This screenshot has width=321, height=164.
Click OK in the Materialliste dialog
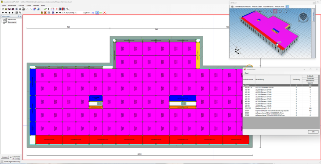pos(313,132)
